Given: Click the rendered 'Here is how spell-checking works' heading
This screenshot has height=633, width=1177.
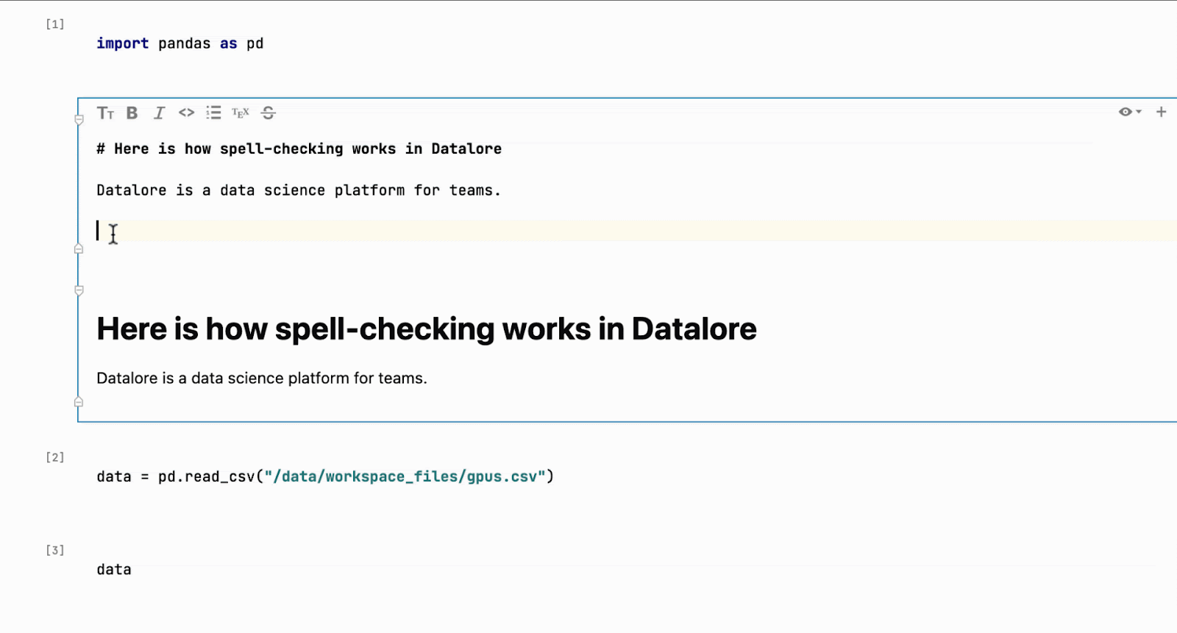Looking at the screenshot, I should tap(426, 329).
